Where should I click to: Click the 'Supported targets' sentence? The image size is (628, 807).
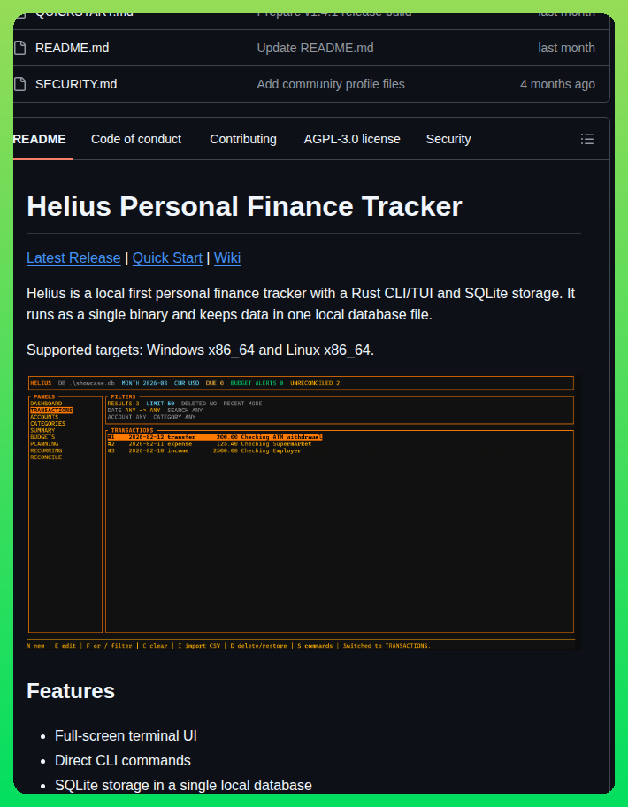point(200,350)
